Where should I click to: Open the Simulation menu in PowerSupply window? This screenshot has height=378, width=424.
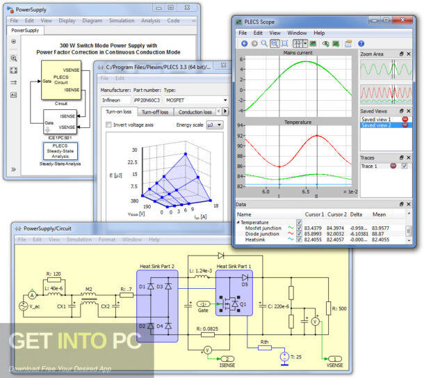(122, 21)
